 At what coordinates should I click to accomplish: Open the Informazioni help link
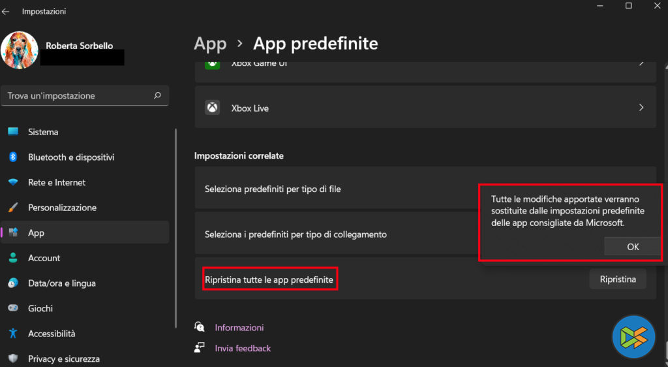(x=239, y=327)
